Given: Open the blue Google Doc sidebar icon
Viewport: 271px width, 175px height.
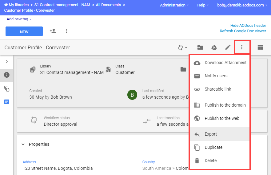Looking at the screenshot, I should (x=6, y=102).
